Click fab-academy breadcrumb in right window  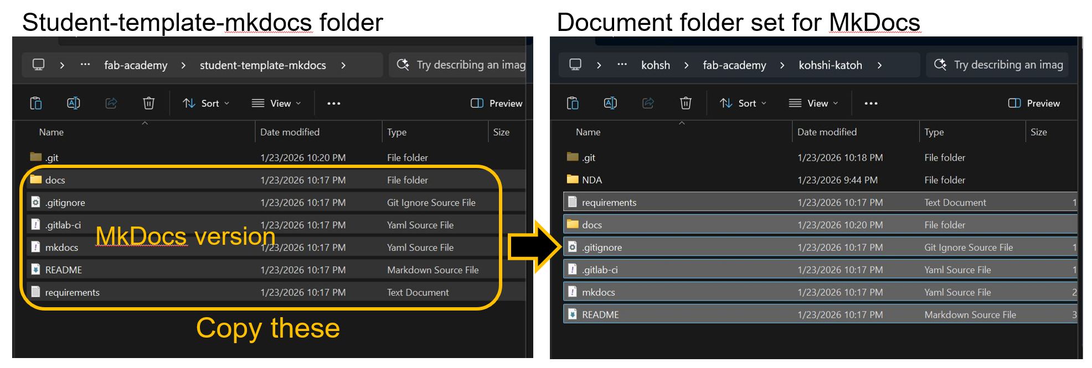[734, 65]
